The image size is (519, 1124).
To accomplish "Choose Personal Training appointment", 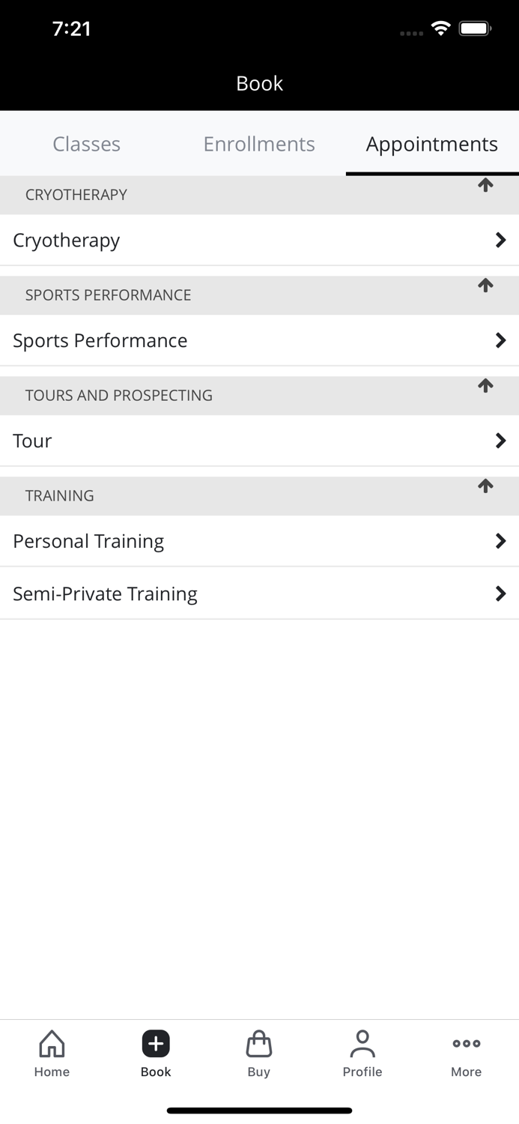I will [88, 542].
